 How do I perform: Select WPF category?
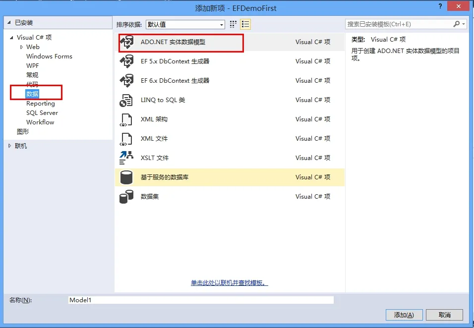(32, 65)
